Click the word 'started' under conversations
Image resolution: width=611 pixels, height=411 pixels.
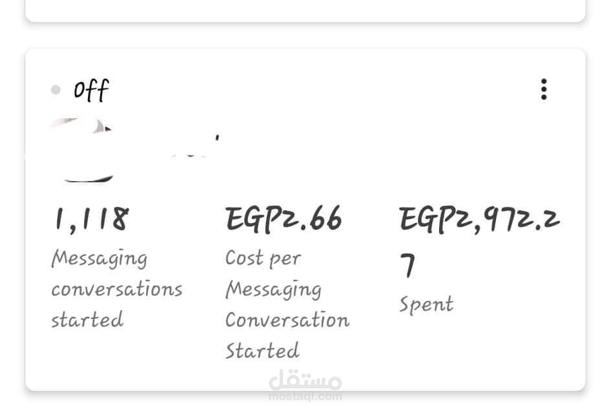[x=87, y=319]
